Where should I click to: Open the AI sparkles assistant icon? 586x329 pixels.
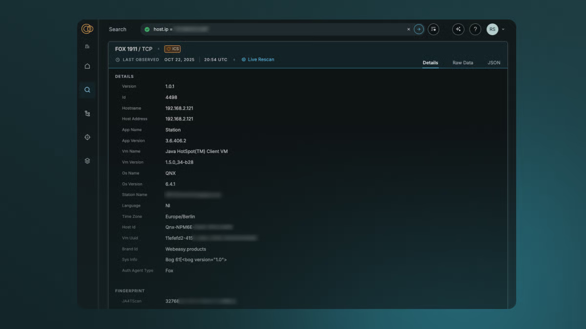coord(458,29)
